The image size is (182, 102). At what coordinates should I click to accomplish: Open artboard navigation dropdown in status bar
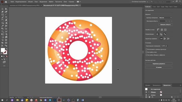(28, 97)
